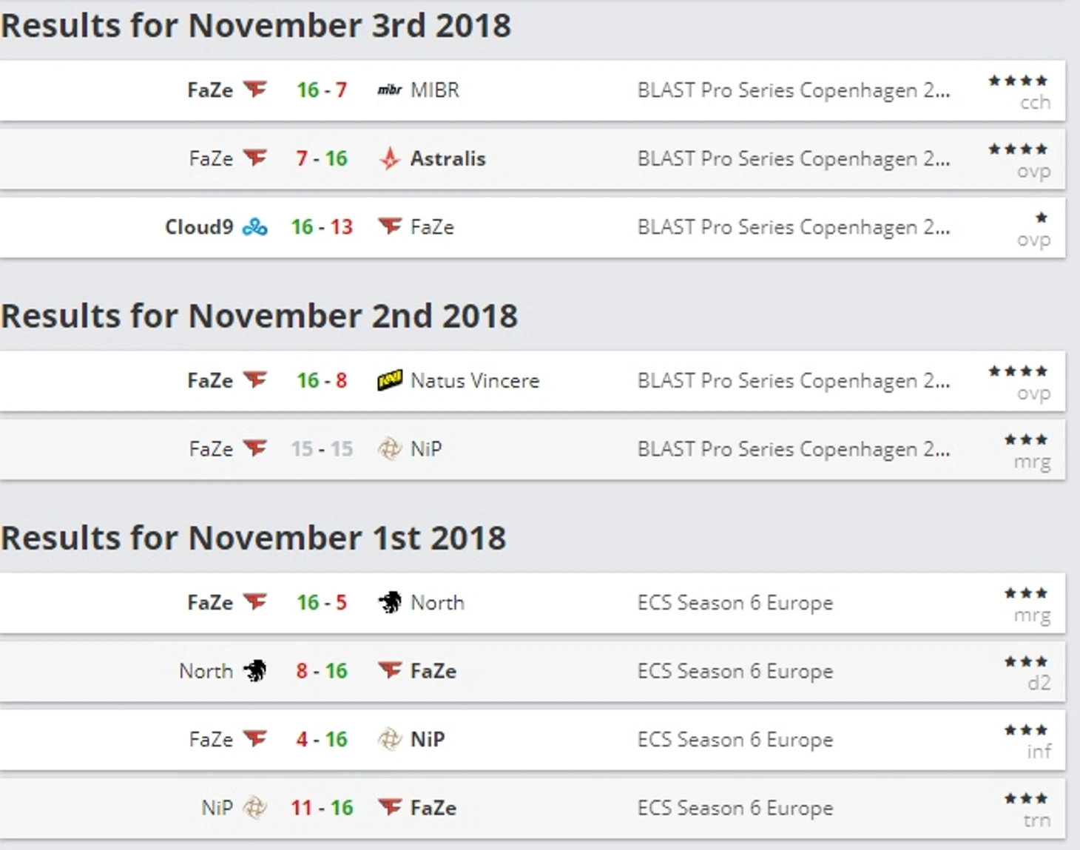Click the Cloud9 team logo
Image resolution: width=1080 pixels, height=850 pixels.
click(x=255, y=227)
